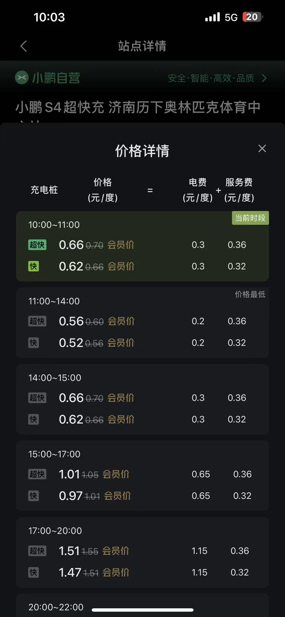285x617 pixels.
Task: Tap the 价格最低 lowest price label
Action: [x=250, y=294]
